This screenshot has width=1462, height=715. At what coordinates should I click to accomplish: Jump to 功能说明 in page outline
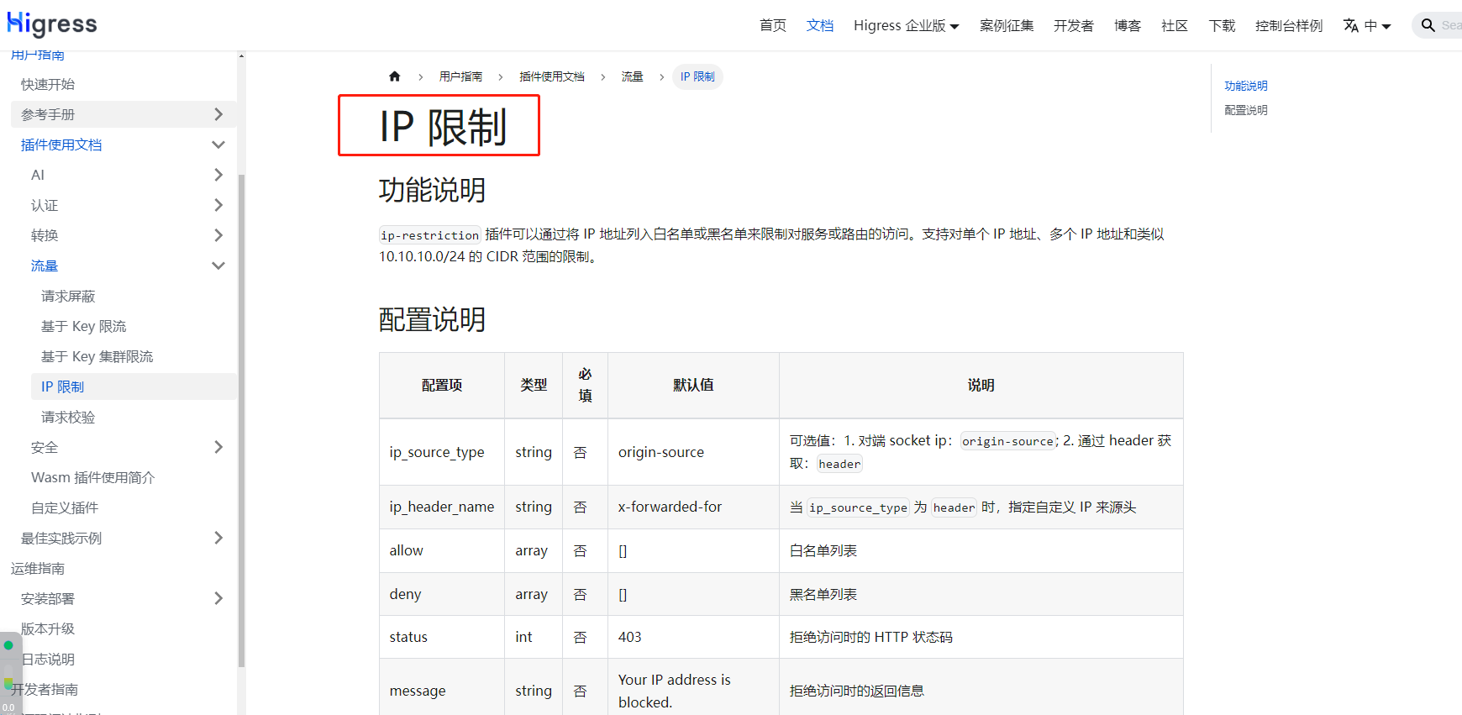click(x=1245, y=86)
